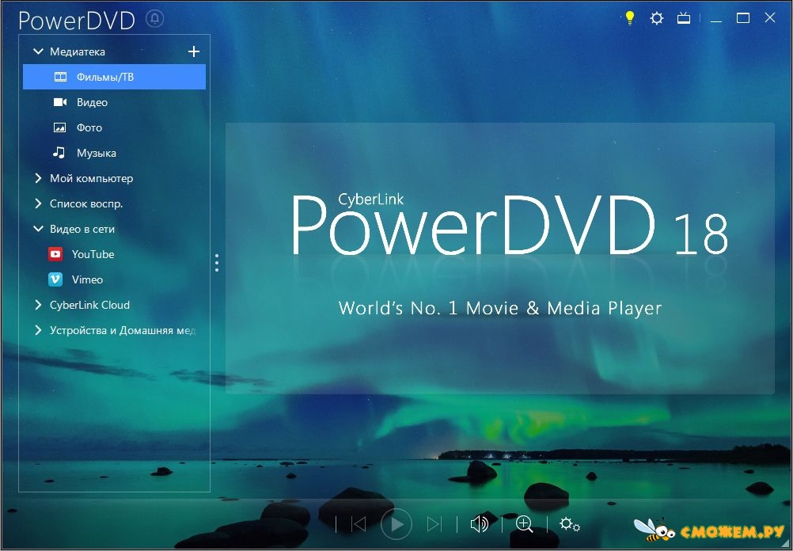Click the Список воспр. label
Screen dimensions: 793x551
coord(86,203)
